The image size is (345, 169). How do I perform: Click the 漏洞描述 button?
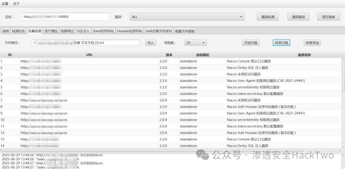tap(298, 17)
